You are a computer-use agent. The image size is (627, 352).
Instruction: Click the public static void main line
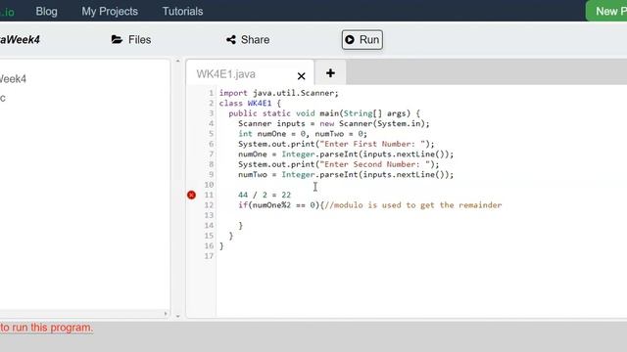coord(324,113)
